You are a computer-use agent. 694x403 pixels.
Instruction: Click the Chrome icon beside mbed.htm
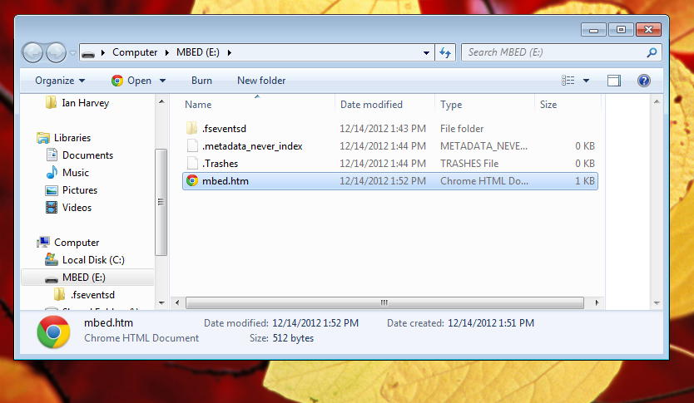pos(192,181)
